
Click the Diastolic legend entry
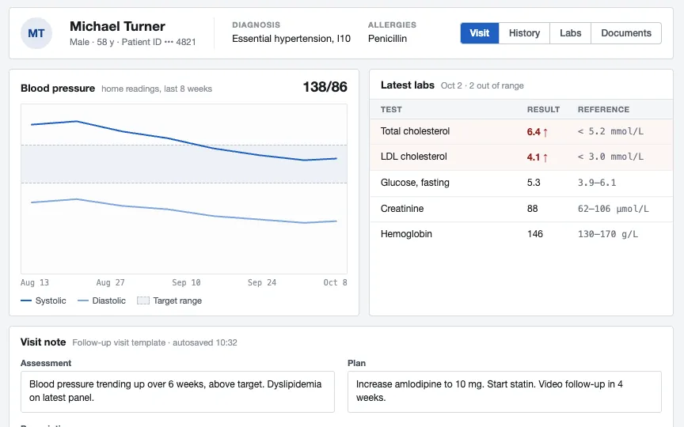tap(101, 300)
